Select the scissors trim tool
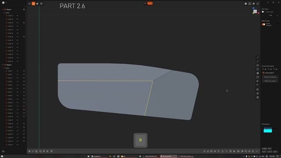This screenshot has width=281, height=158. [258, 81]
